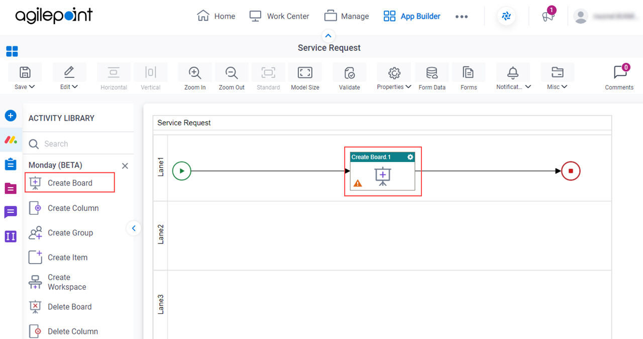Select the blue clipboard sidebar icon

(x=11, y=164)
